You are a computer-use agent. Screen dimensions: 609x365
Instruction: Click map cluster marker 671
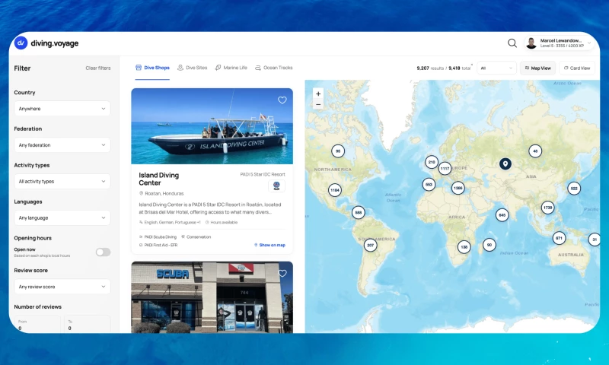559,238
